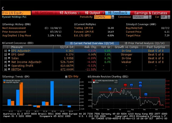Click the Growth vs Comps column header
Viewport: 172px width, 123px height.
point(127,47)
